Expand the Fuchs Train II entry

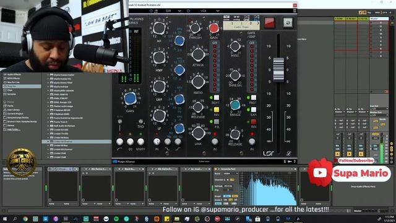48,122
